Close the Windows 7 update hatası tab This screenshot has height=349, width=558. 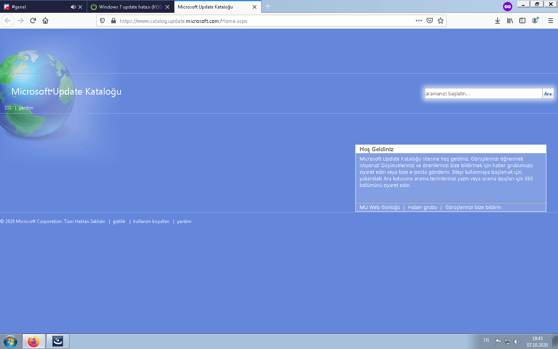point(167,7)
